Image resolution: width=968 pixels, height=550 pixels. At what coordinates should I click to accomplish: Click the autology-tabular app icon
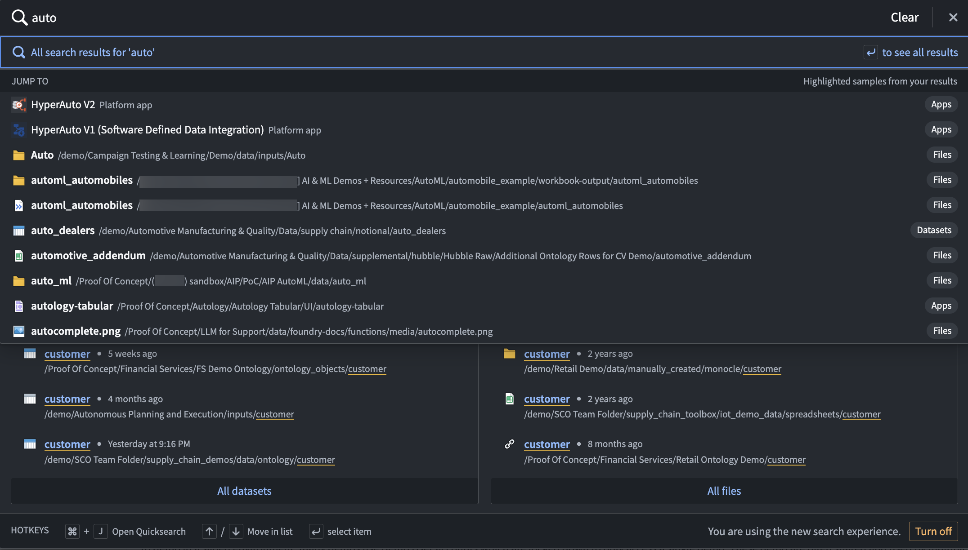[18, 306]
